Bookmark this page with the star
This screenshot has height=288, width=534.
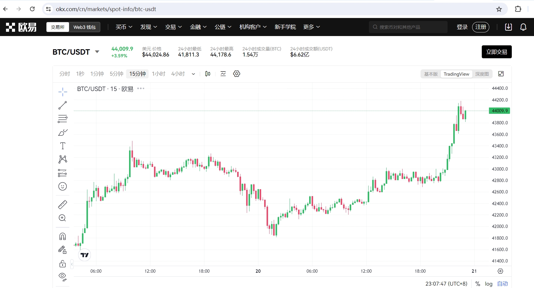click(x=499, y=9)
